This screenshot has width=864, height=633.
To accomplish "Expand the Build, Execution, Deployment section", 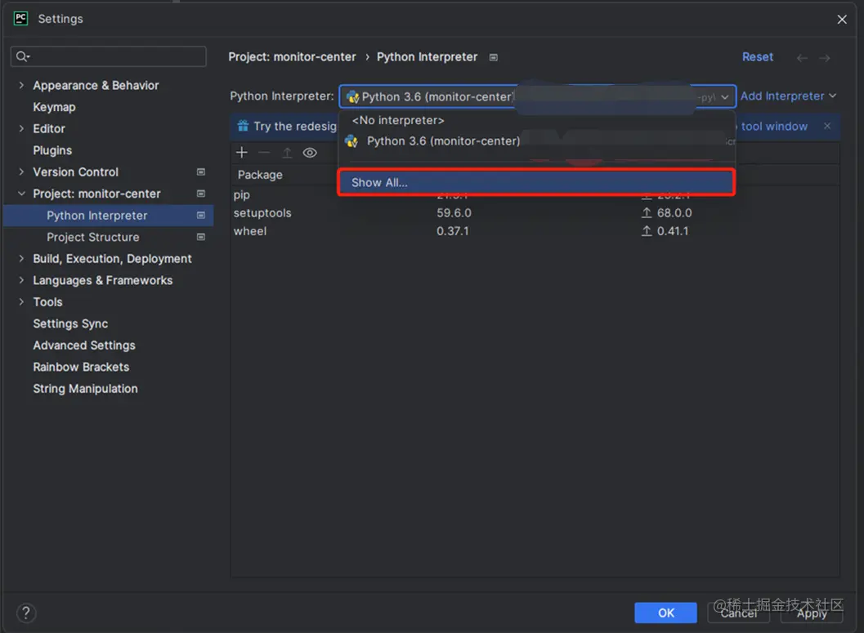I will [x=21, y=259].
